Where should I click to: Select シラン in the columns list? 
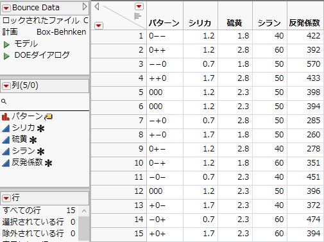coord(23,151)
